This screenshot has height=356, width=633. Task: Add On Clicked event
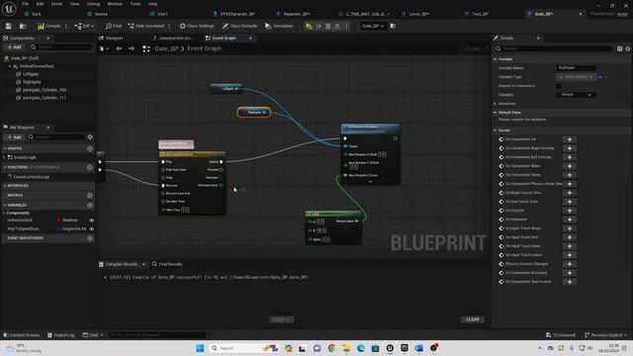(570, 211)
